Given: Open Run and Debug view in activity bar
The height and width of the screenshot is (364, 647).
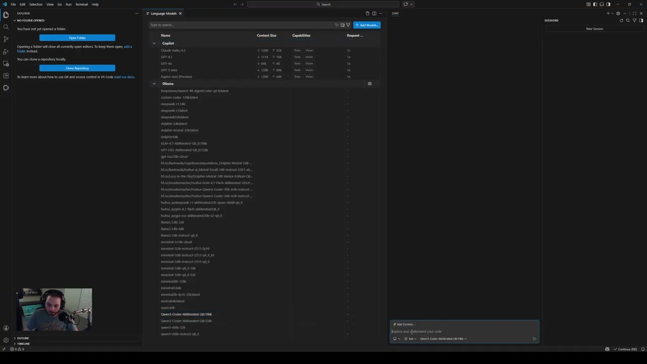Looking at the screenshot, I should [6, 51].
